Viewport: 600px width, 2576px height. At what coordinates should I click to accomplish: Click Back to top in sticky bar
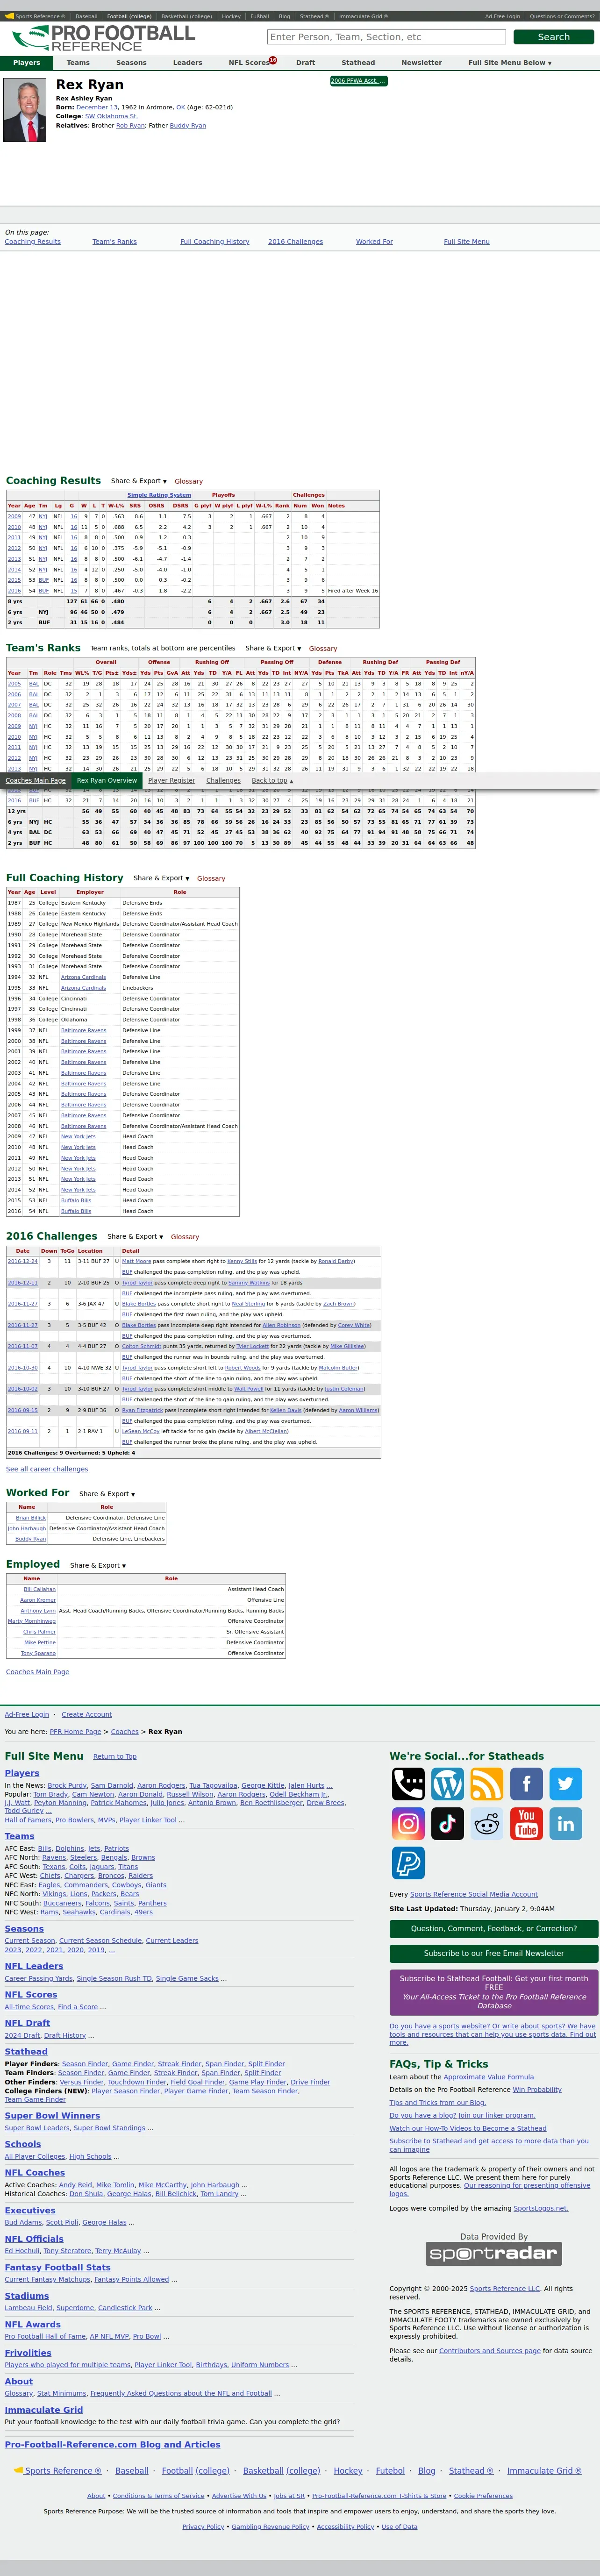[x=273, y=780]
